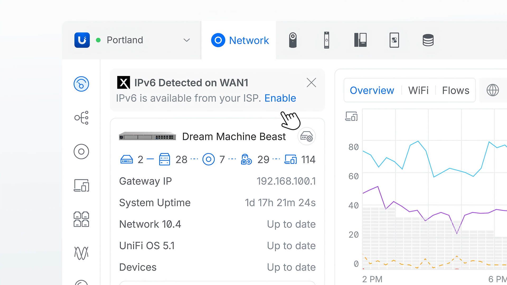Click Devices Up to date status
507x285 pixels.
coord(291,267)
